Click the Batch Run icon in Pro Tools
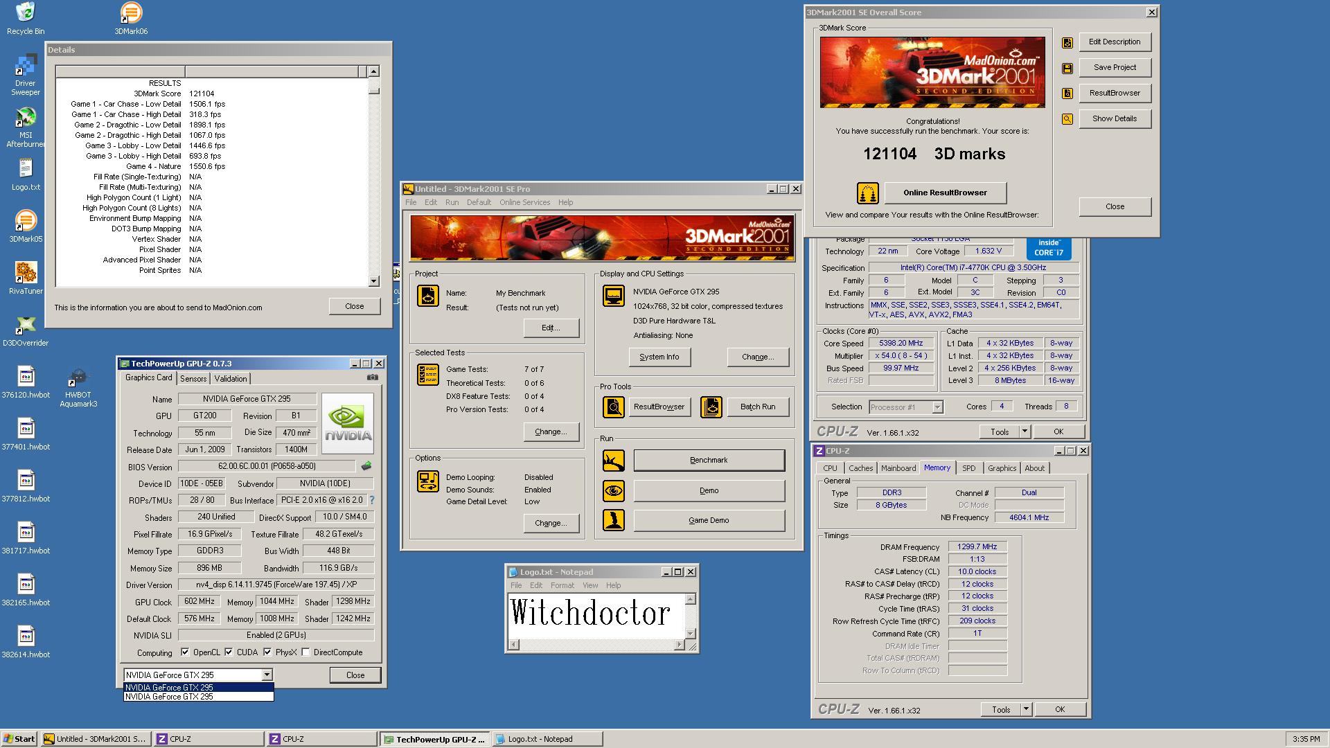Image resolution: width=1330 pixels, height=748 pixels. [711, 407]
